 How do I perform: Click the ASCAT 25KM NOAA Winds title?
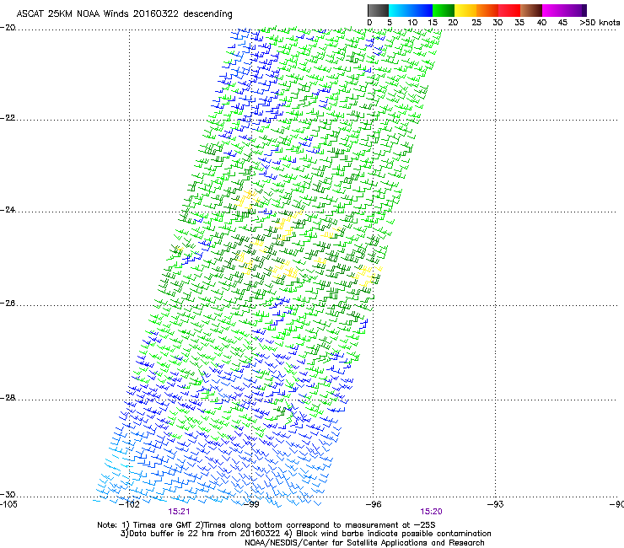tap(124, 14)
